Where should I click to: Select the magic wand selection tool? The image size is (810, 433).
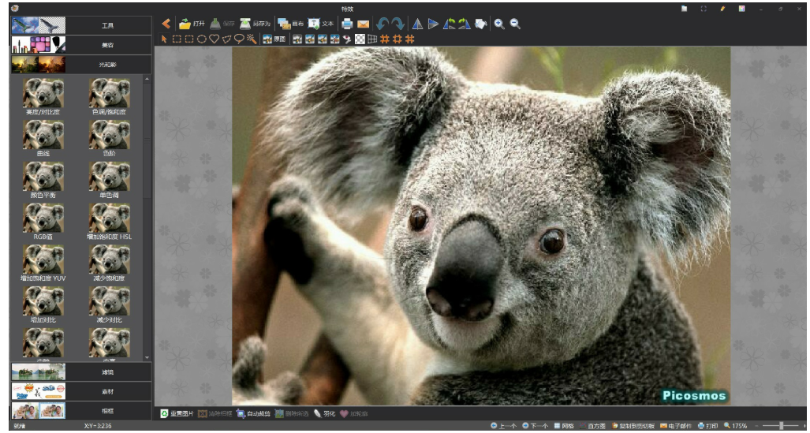point(252,38)
